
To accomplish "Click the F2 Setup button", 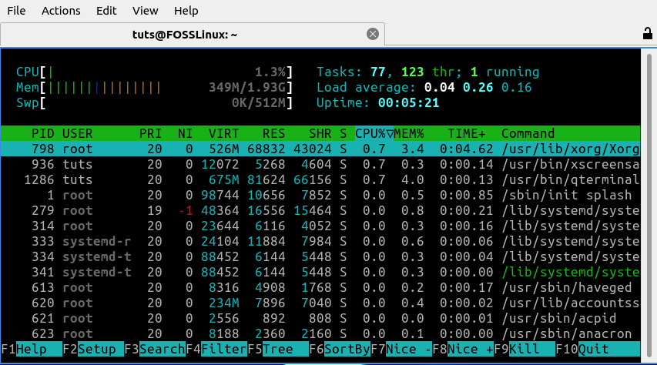I will (x=93, y=349).
